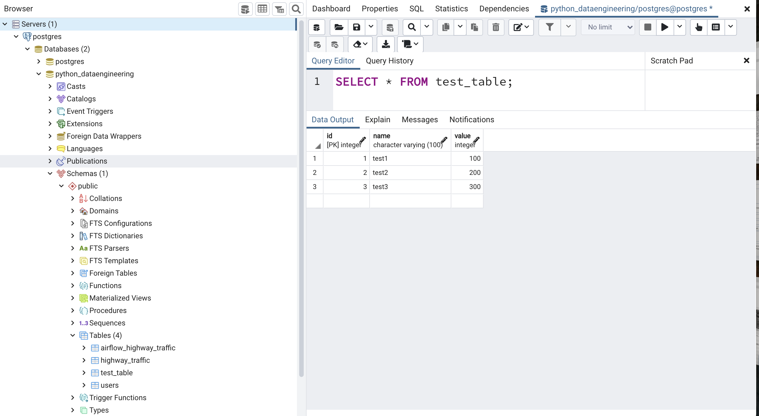Open File folder icon in query toolbar

[339, 27]
